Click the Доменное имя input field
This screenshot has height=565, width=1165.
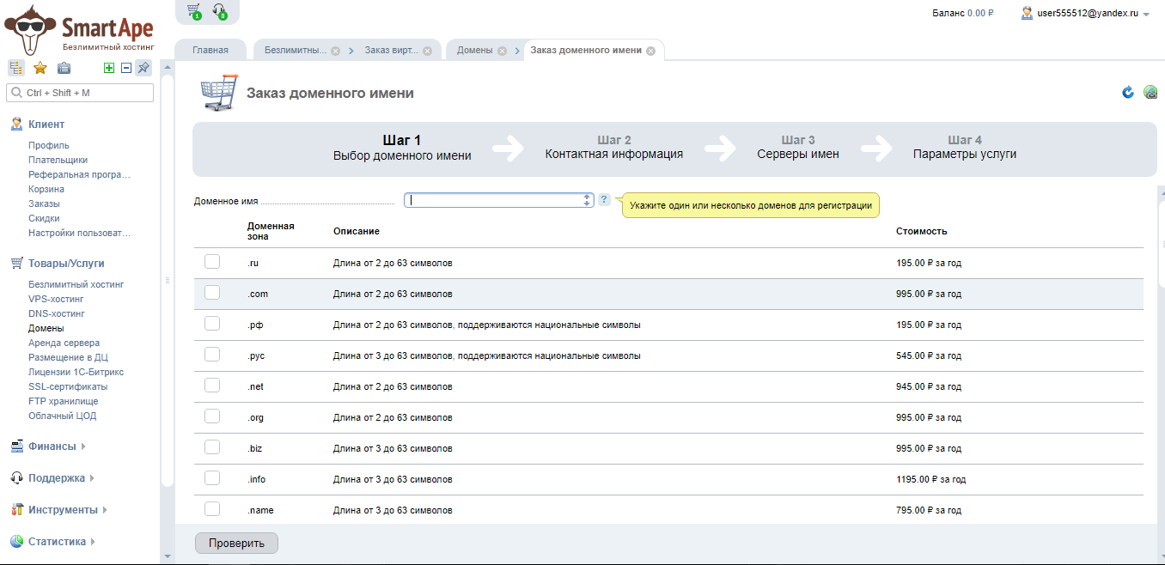494,200
